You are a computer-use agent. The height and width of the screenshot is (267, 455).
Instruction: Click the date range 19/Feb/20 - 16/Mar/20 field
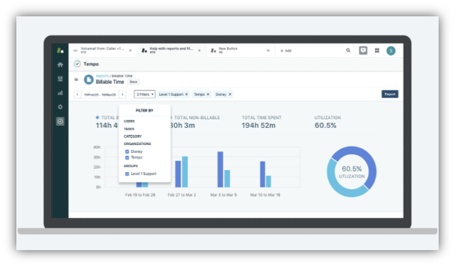tap(100, 94)
